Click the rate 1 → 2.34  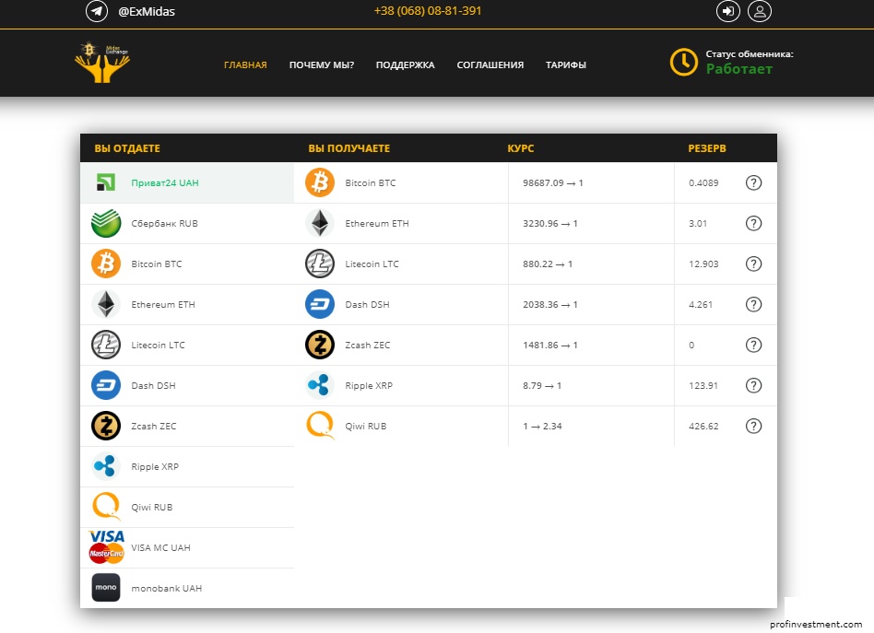coord(542,427)
